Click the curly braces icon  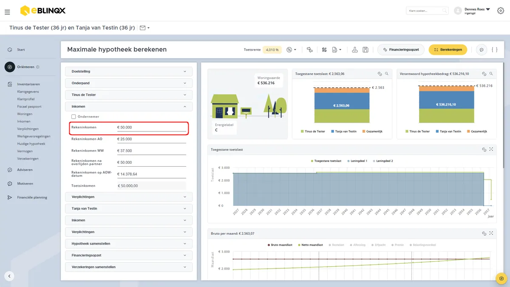click(x=494, y=50)
